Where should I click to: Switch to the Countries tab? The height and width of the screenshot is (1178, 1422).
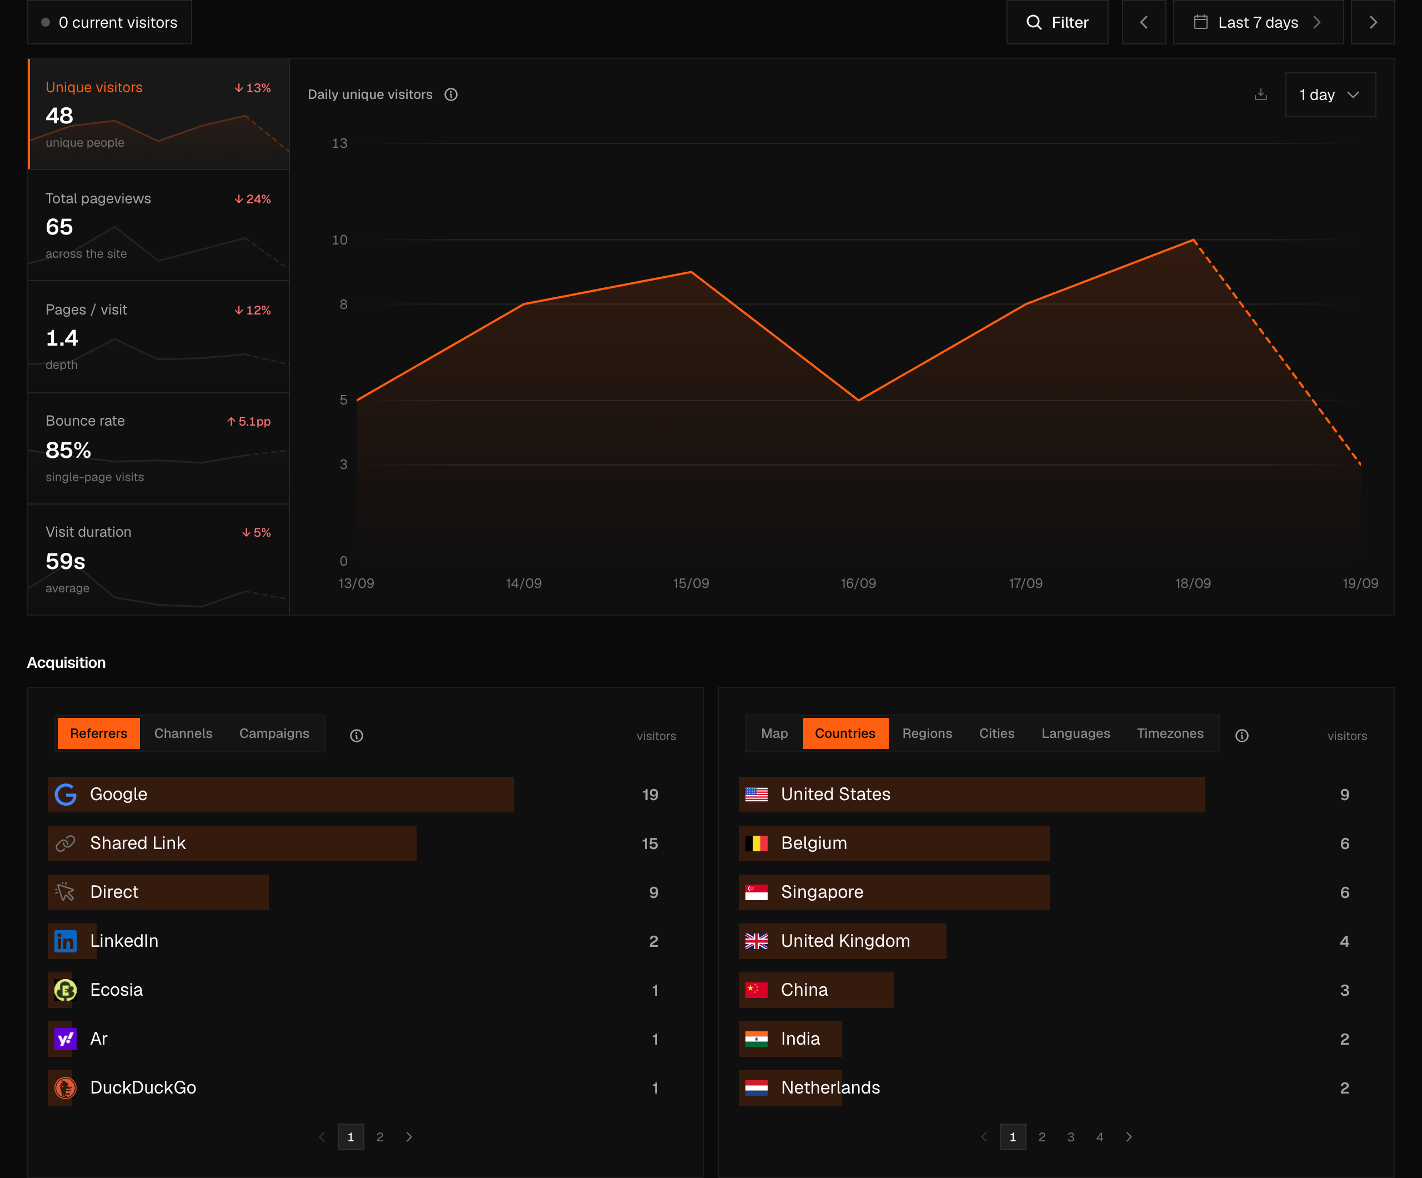[845, 733]
